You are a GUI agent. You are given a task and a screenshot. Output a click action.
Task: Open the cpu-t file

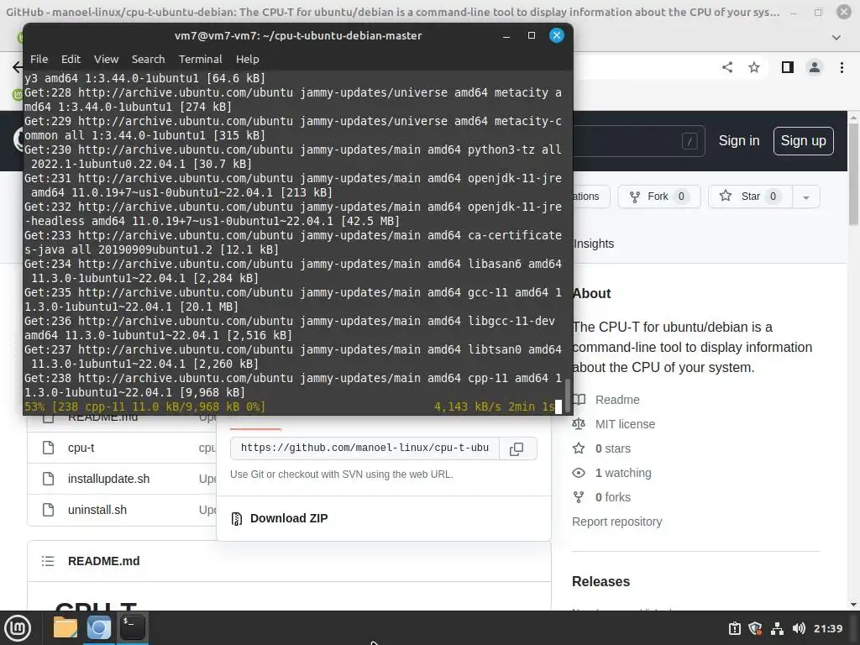pos(81,448)
